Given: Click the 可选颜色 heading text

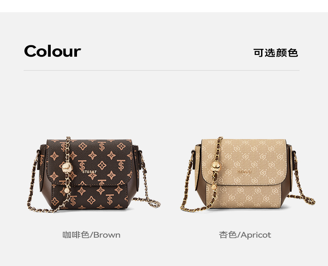Looking at the screenshot, I should point(276,53).
